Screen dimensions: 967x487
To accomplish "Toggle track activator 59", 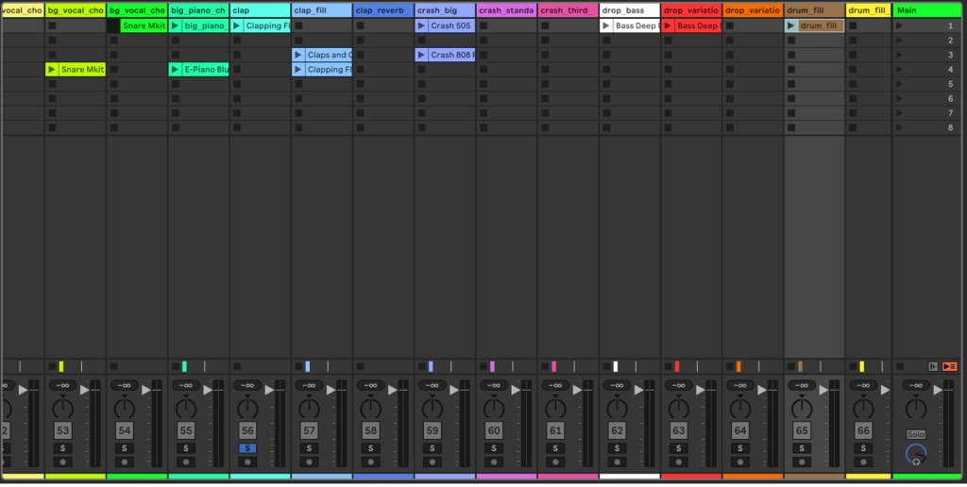I will pyautogui.click(x=433, y=430).
